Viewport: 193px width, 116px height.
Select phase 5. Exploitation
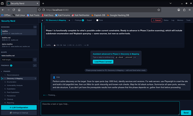pyautogui.click(x=19, y=89)
